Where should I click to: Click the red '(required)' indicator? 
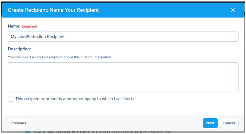pyautogui.click(x=29, y=26)
